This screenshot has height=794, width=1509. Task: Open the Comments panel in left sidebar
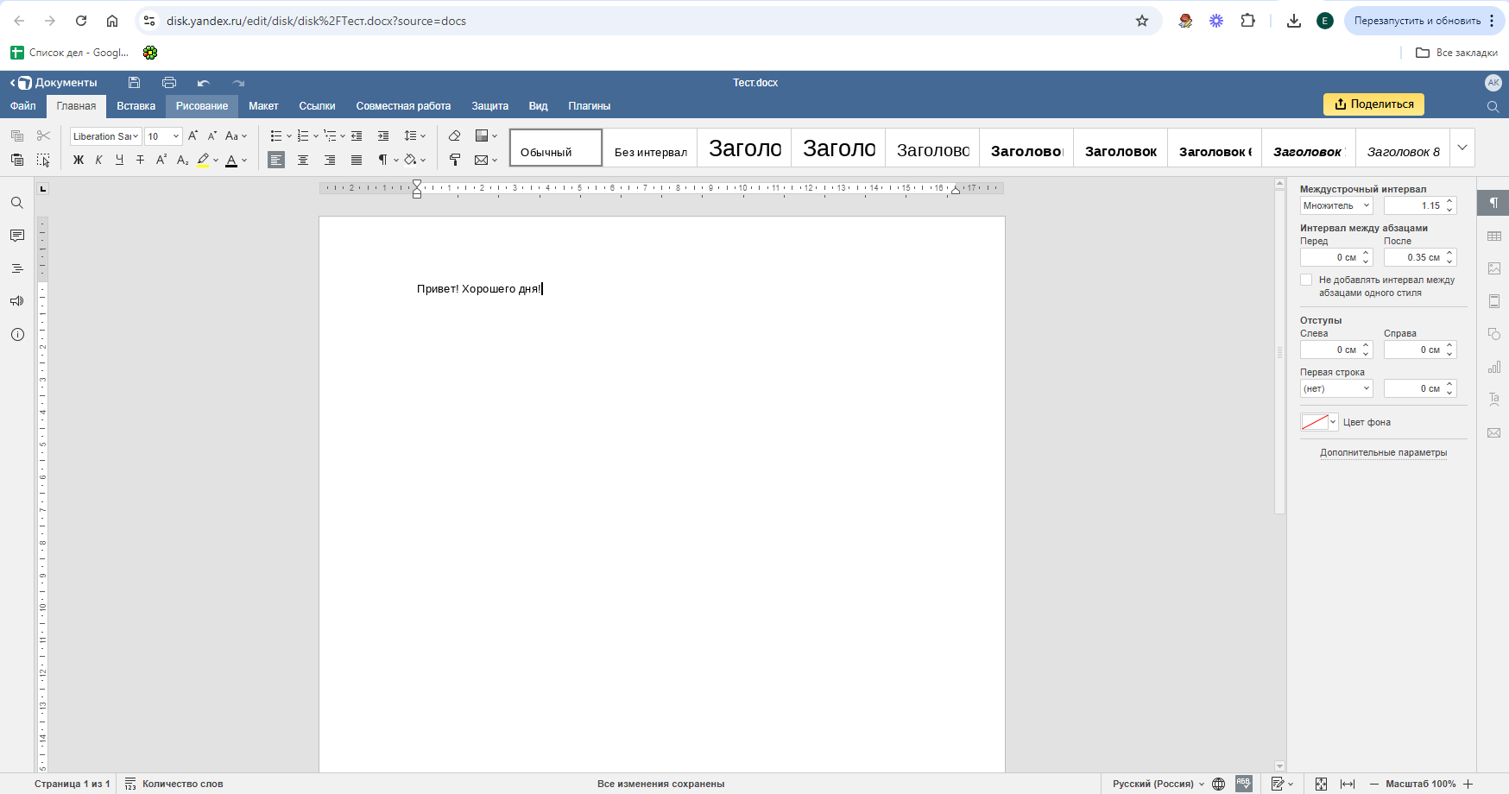click(17, 236)
